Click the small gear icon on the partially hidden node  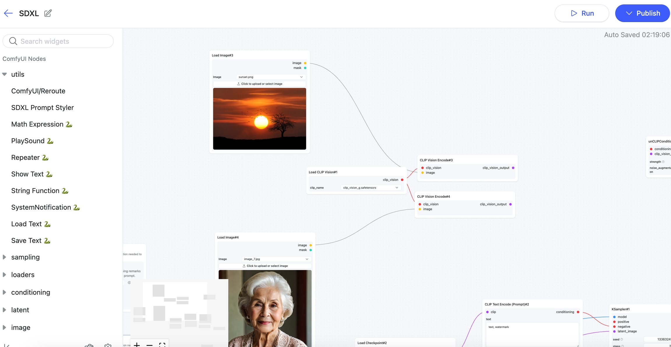[129, 282]
